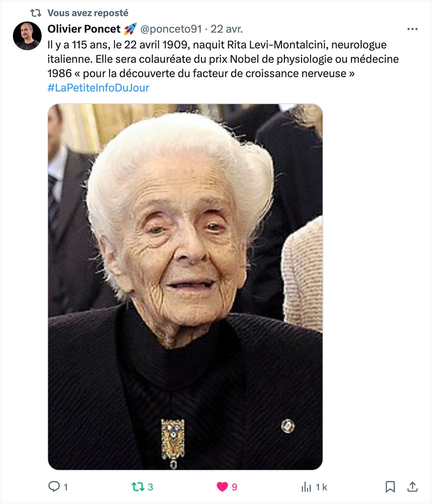Open the photo of Rita Levi-Montalcini
This screenshot has width=432, height=504.
(185, 287)
